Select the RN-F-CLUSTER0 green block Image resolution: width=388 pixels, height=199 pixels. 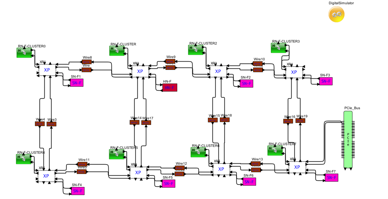click(x=24, y=53)
